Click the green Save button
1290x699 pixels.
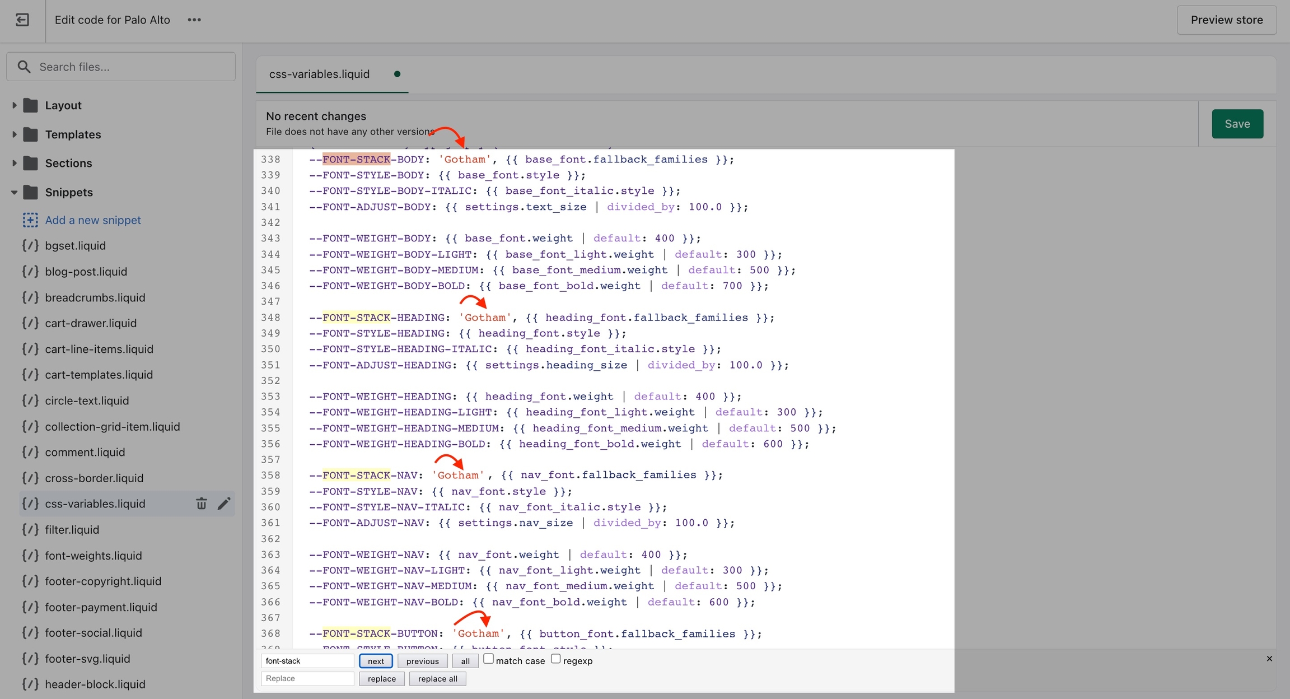pyautogui.click(x=1237, y=124)
